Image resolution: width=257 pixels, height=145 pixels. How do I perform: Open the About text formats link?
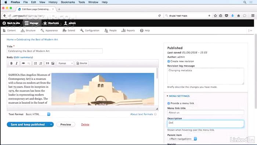(142, 114)
